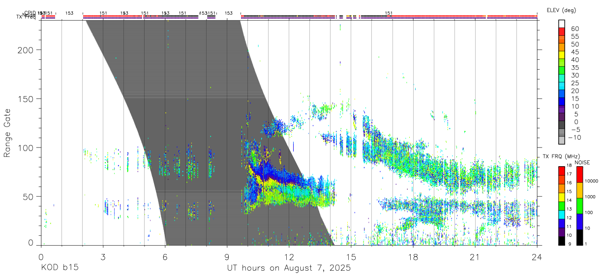The image size is (604, 278).
Task: Click the '24' tick on the UT hours axis
Action: [537, 256]
